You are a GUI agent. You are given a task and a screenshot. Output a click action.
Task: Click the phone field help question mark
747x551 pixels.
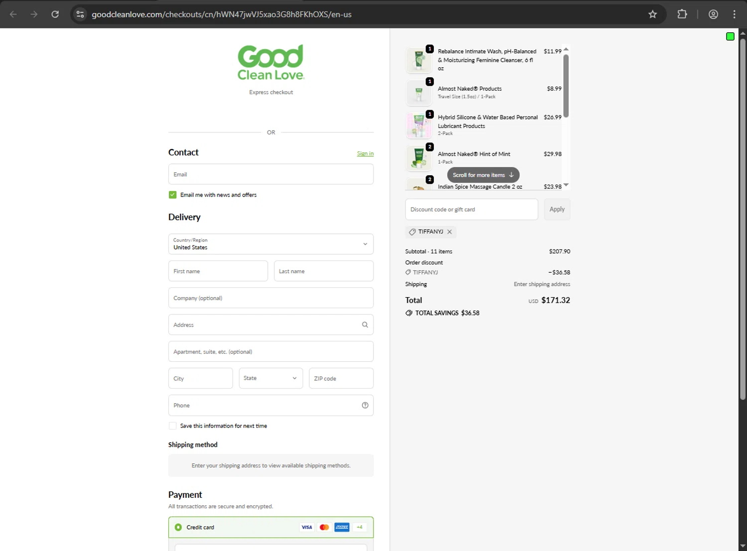click(365, 405)
